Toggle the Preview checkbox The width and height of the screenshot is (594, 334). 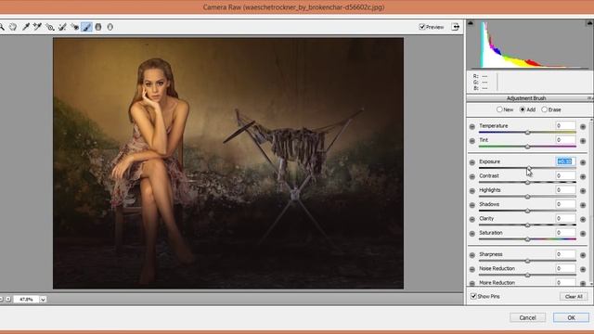click(422, 27)
